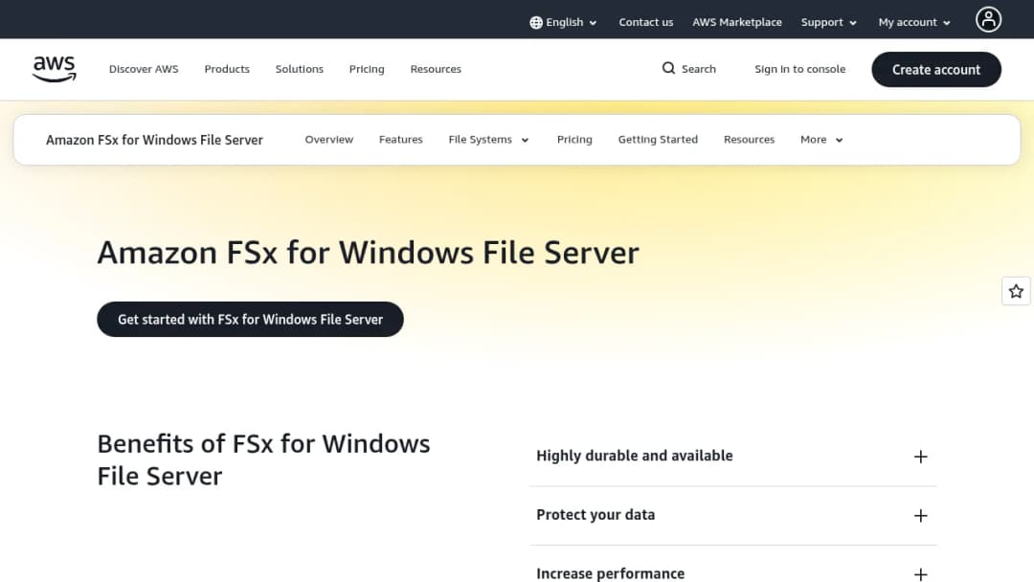Click the Contact us link
Screen dimensions: 1034x582
click(645, 22)
